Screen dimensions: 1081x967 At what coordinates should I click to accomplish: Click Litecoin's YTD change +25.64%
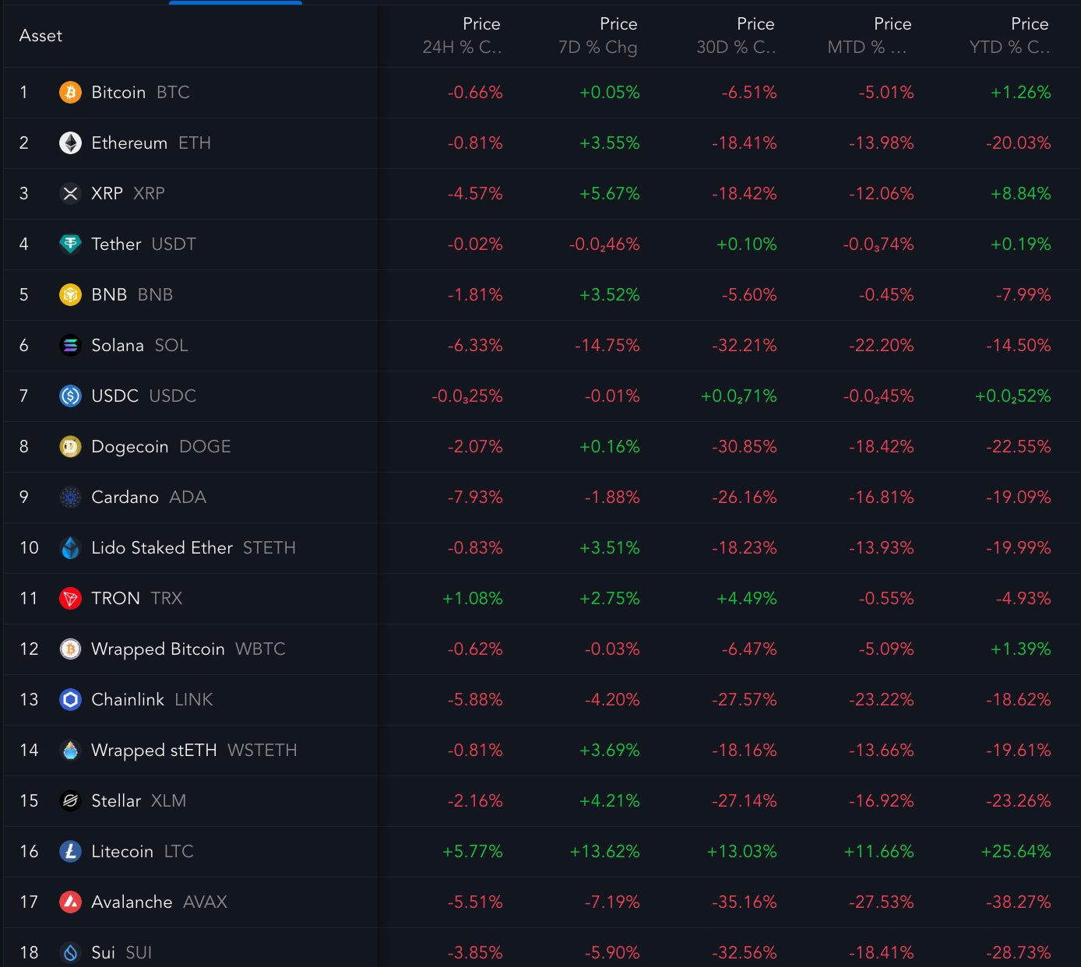[1016, 852]
